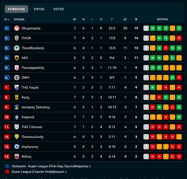Screen dimensions: 187x179
Task: Click the ΟΜΑΔΑ column header
Action: (19, 19)
